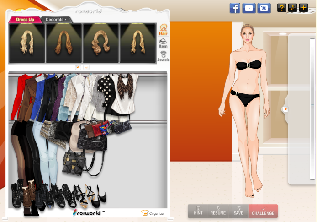Click the orange plus icon
Image resolution: width=317 pixels, height=222 pixels.
[303, 8]
